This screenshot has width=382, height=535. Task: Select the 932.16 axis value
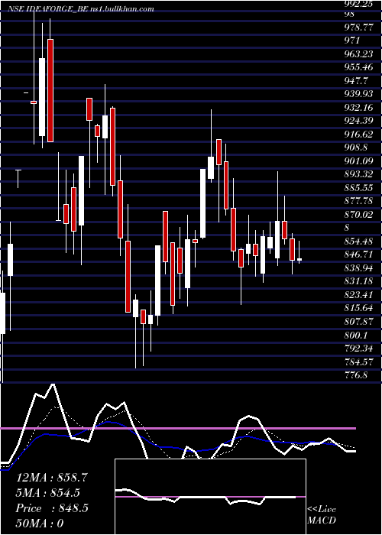point(359,108)
